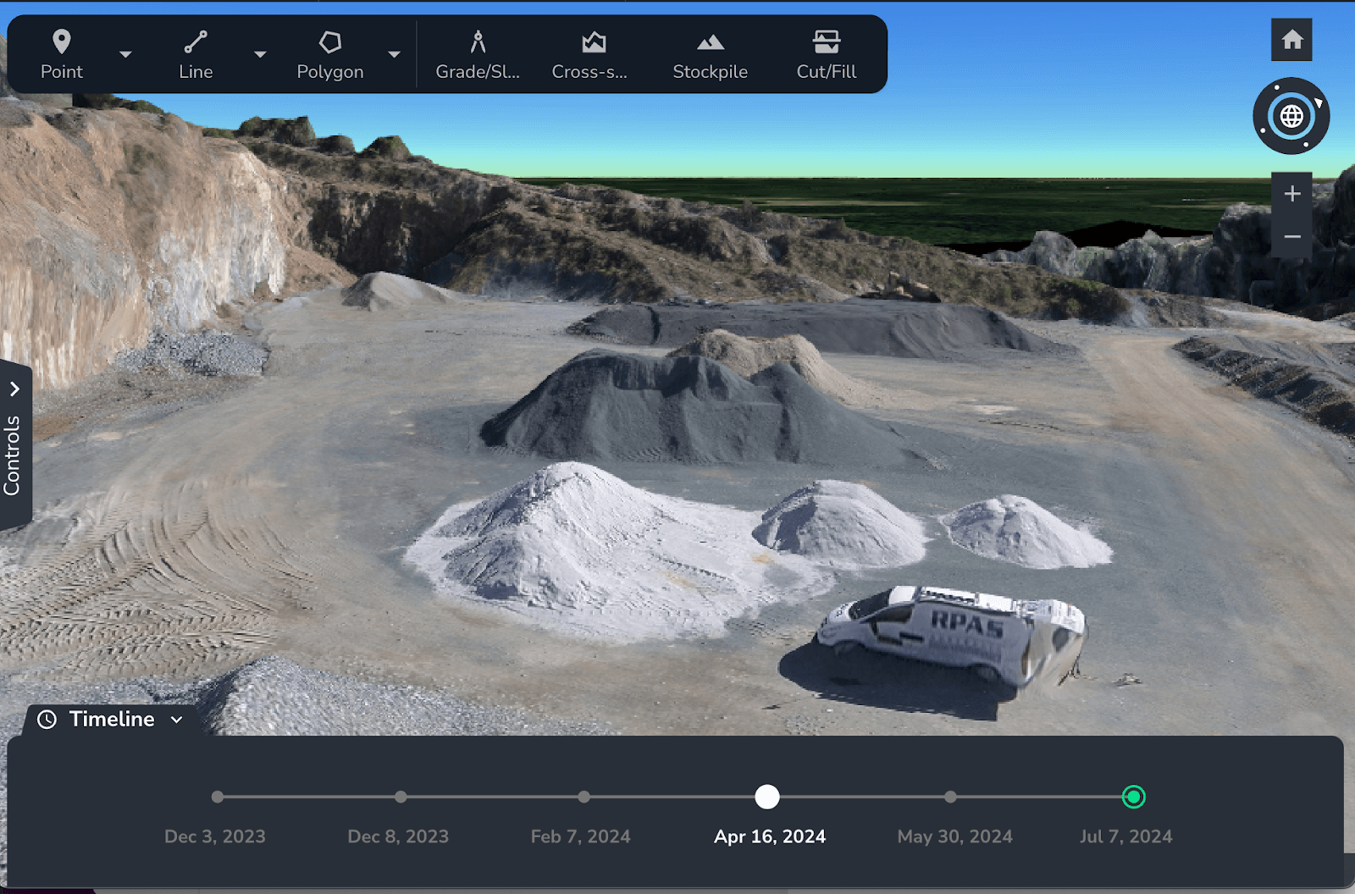The image size is (1355, 894).
Task: Activate the Grade/Slope tool
Action: 478,54
